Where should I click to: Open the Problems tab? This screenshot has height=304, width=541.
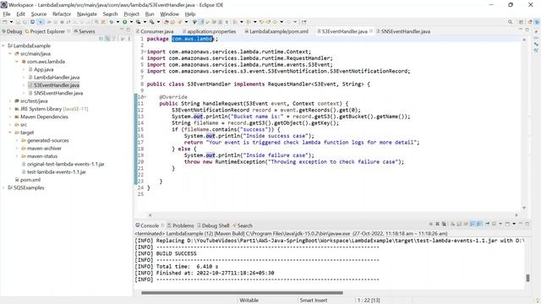tap(180, 225)
